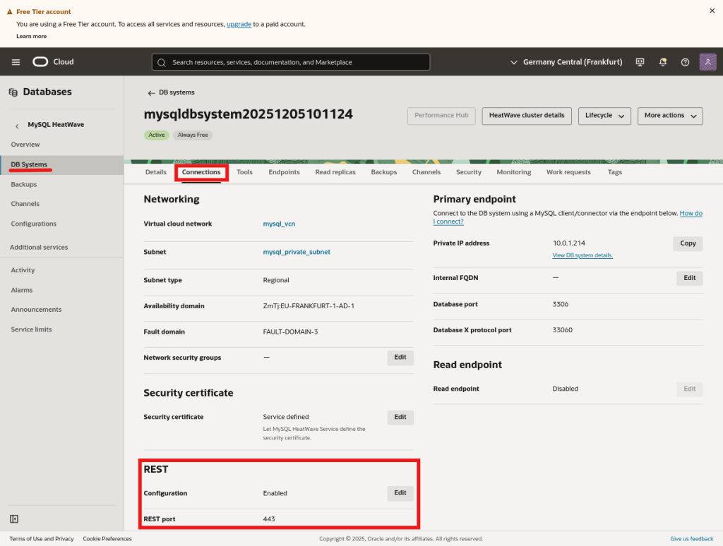Open the notifications bell

(x=662, y=62)
